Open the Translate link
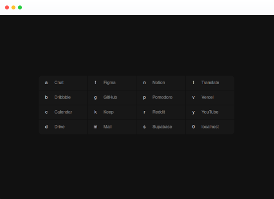 (210, 83)
